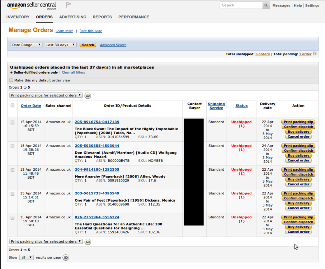Type in the header Search field
325x269 pixels.
pyautogui.click(x=241, y=5)
